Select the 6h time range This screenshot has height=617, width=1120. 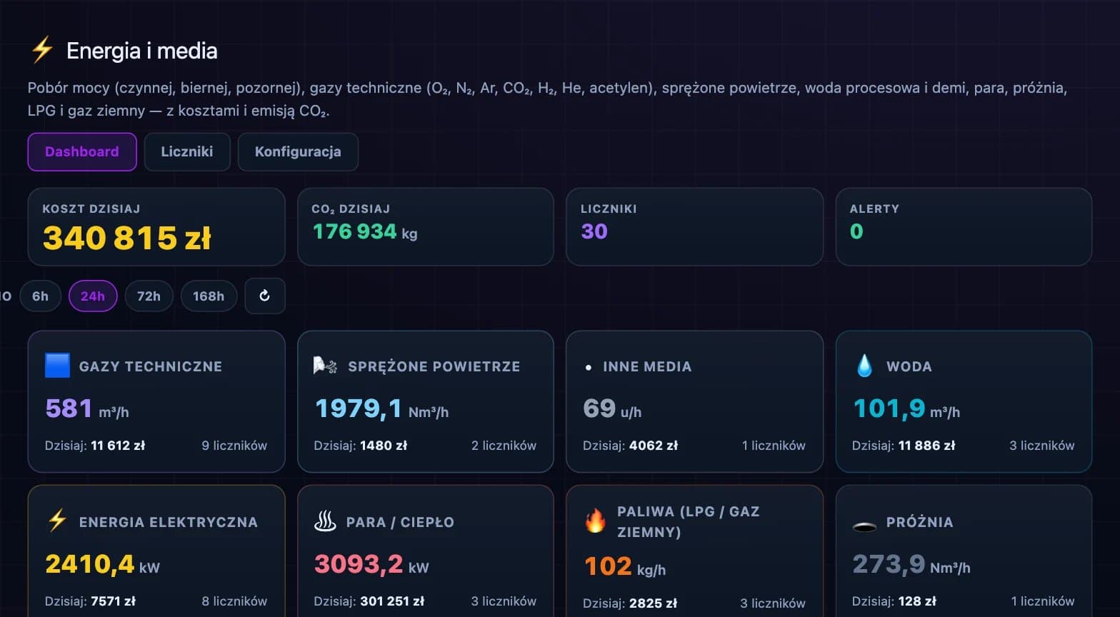[x=40, y=296]
